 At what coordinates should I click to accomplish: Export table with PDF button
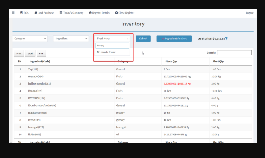coord(41,53)
